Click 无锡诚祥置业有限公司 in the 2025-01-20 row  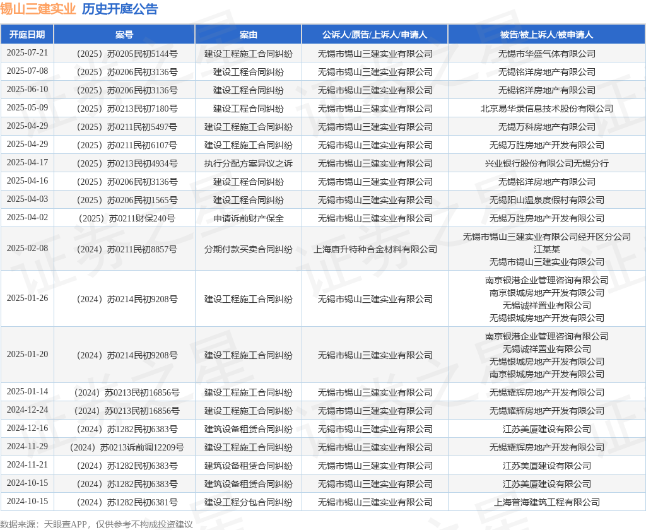pos(547,349)
